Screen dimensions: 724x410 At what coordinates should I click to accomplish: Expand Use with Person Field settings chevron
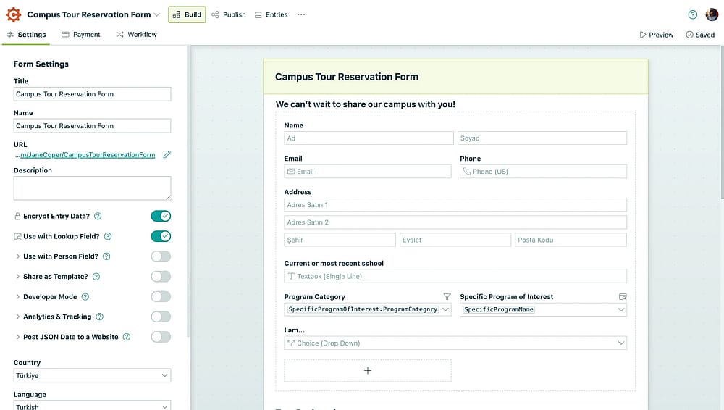[18, 256]
